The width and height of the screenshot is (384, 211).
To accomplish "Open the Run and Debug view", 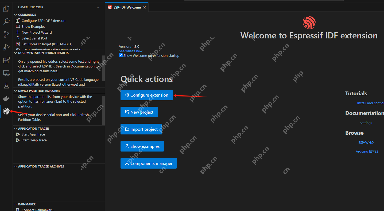I will (6, 47).
